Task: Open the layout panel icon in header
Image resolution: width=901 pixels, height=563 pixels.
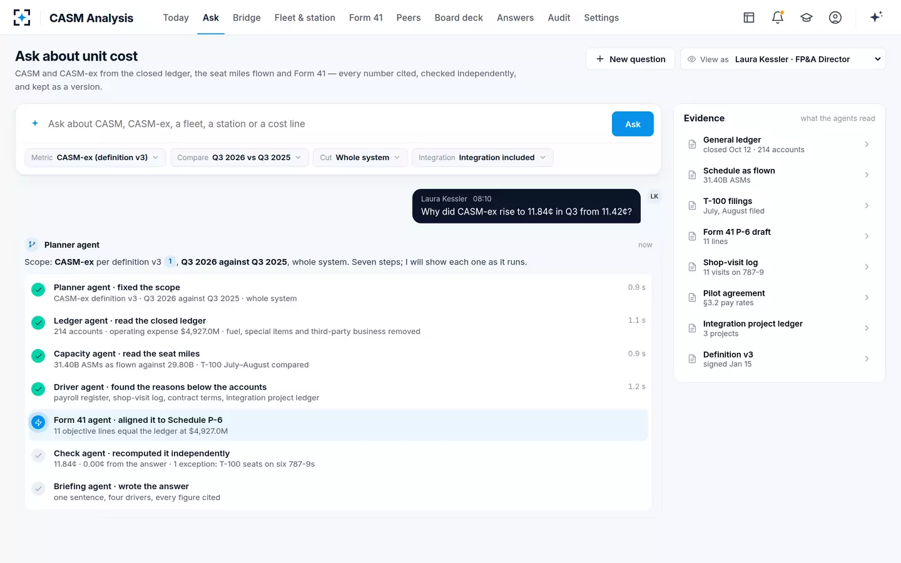Action: [749, 18]
